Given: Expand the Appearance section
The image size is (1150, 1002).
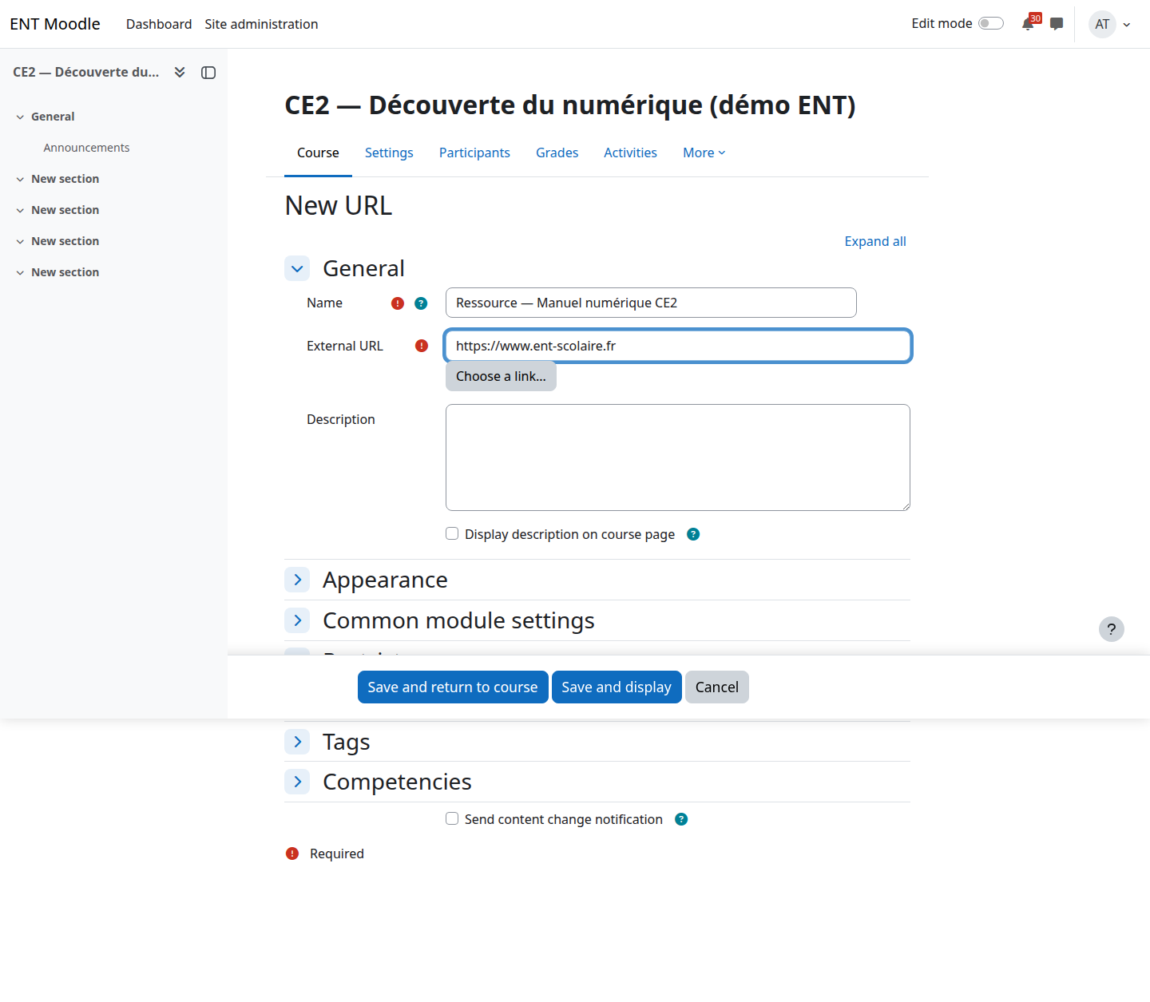Looking at the screenshot, I should click(297, 580).
